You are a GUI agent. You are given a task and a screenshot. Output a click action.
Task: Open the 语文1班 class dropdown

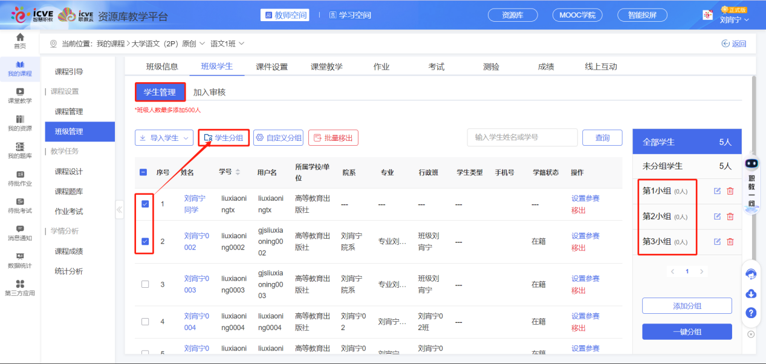227,44
